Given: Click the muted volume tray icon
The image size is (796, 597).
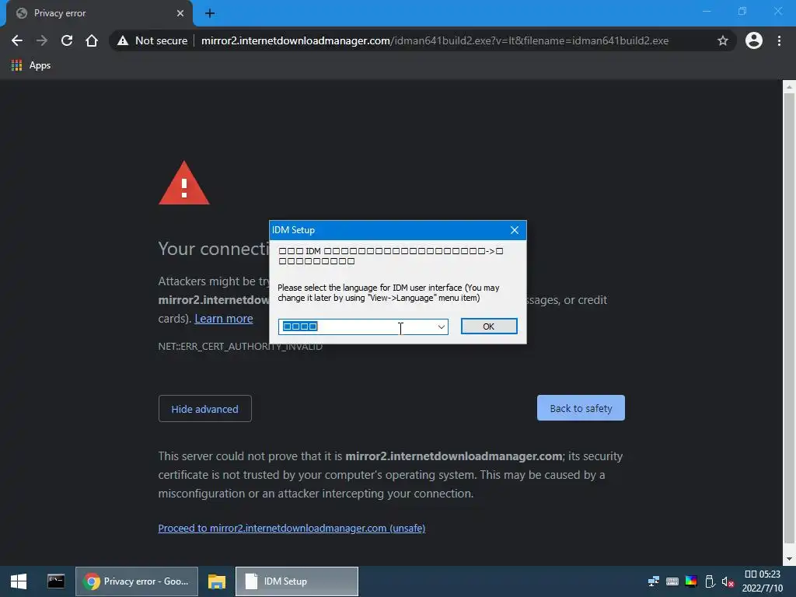Looking at the screenshot, I should point(728,581).
